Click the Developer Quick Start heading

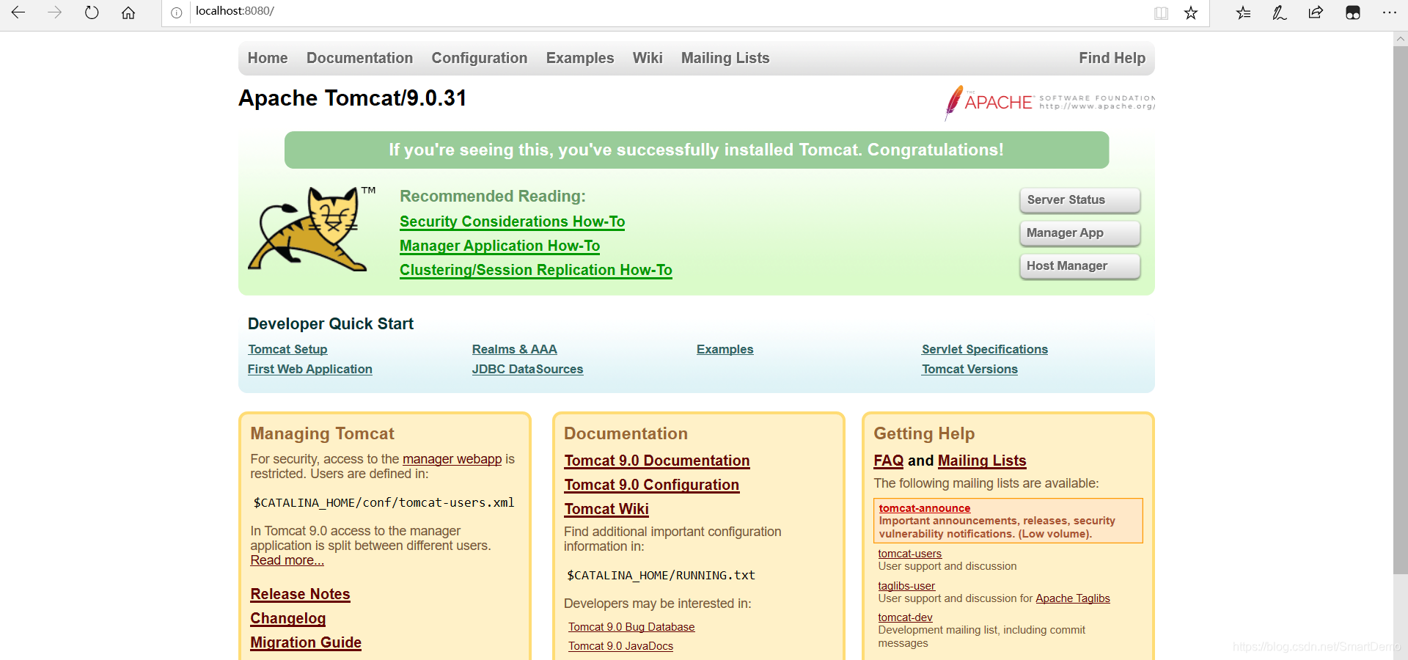click(x=331, y=323)
